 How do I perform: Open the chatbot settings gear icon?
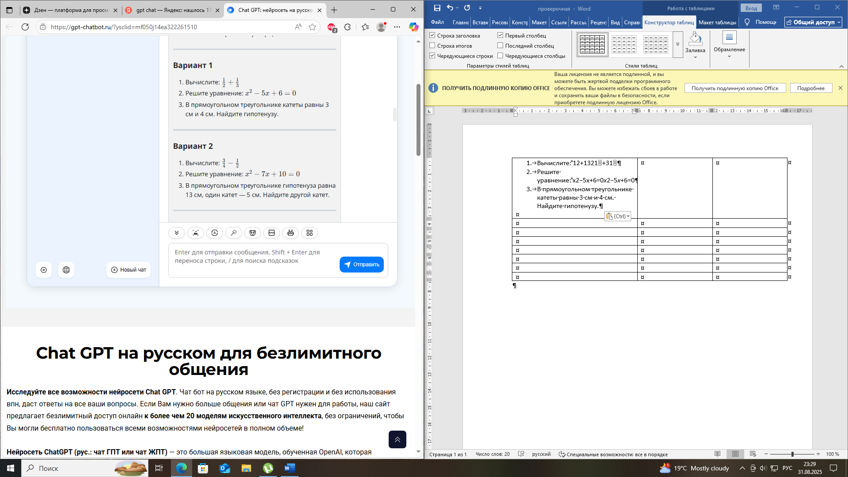44,270
